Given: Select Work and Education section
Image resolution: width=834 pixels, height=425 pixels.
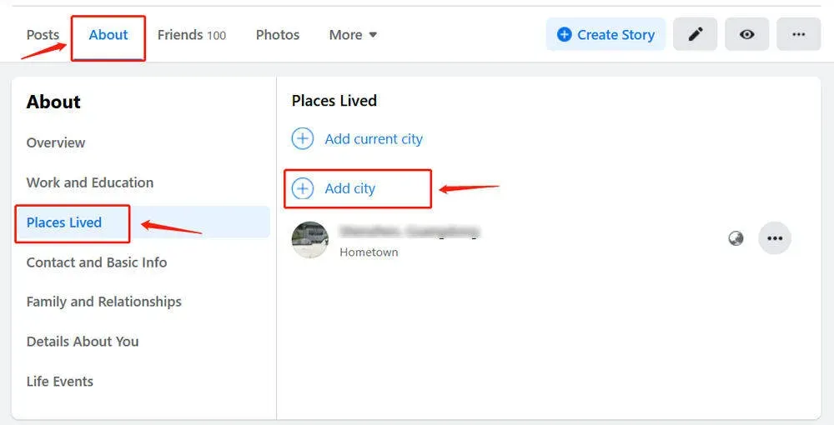Looking at the screenshot, I should [x=90, y=182].
